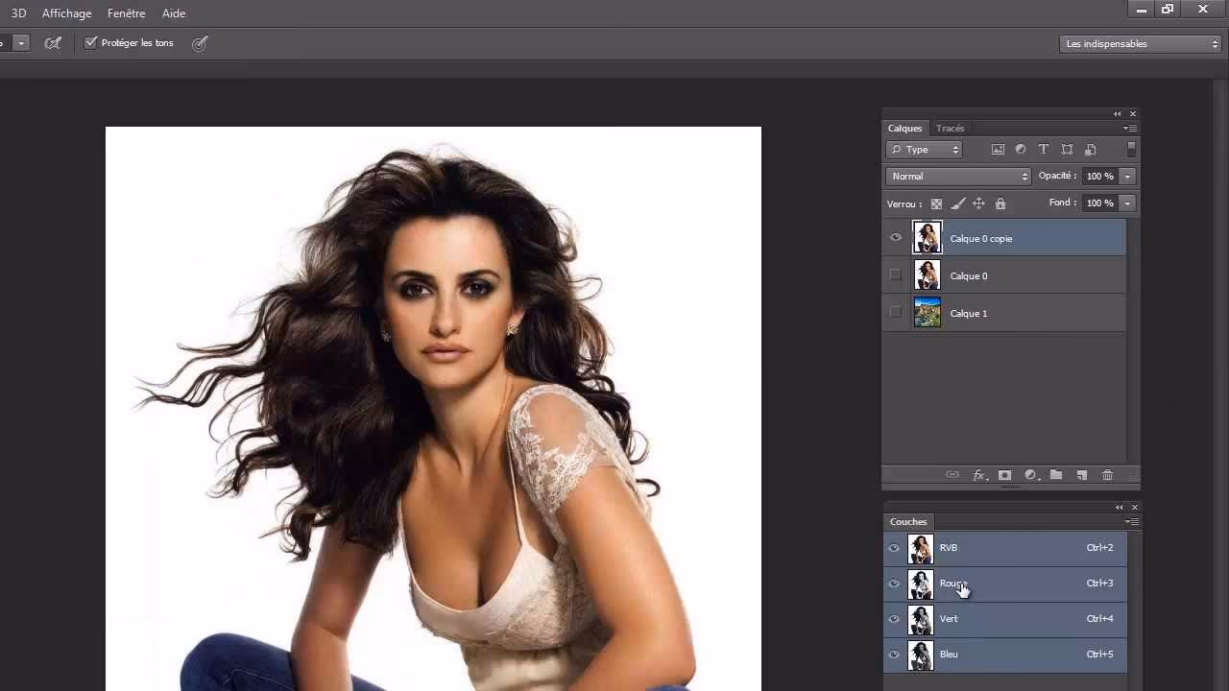This screenshot has width=1229, height=691.
Task: Uncheck the Protéger les tons checkbox
Action: click(x=91, y=42)
